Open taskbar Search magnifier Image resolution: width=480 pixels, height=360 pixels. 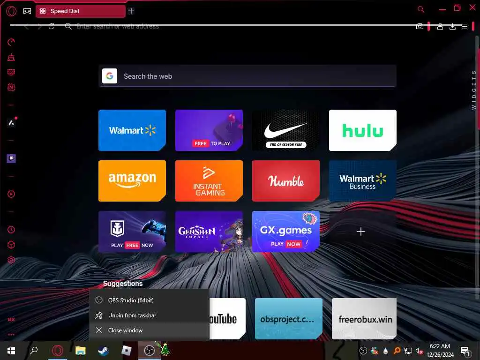tap(34, 351)
